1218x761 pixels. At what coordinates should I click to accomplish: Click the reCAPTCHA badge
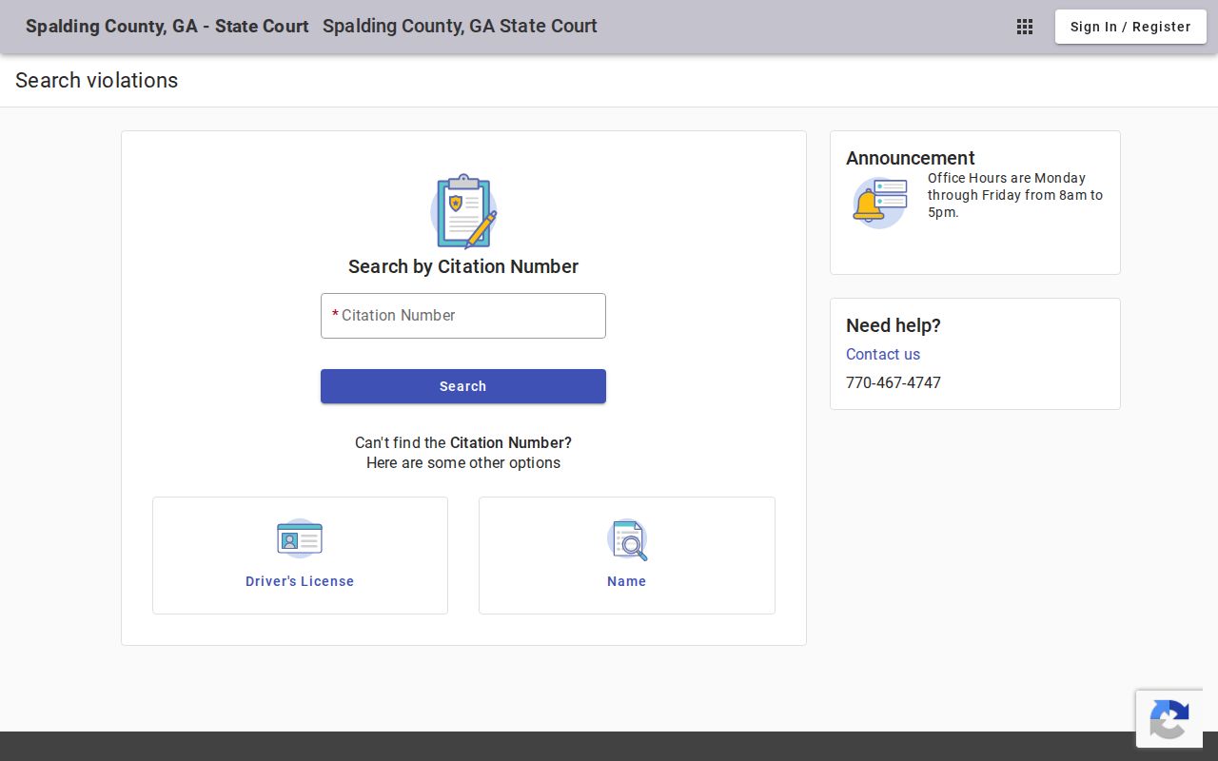tap(1169, 718)
